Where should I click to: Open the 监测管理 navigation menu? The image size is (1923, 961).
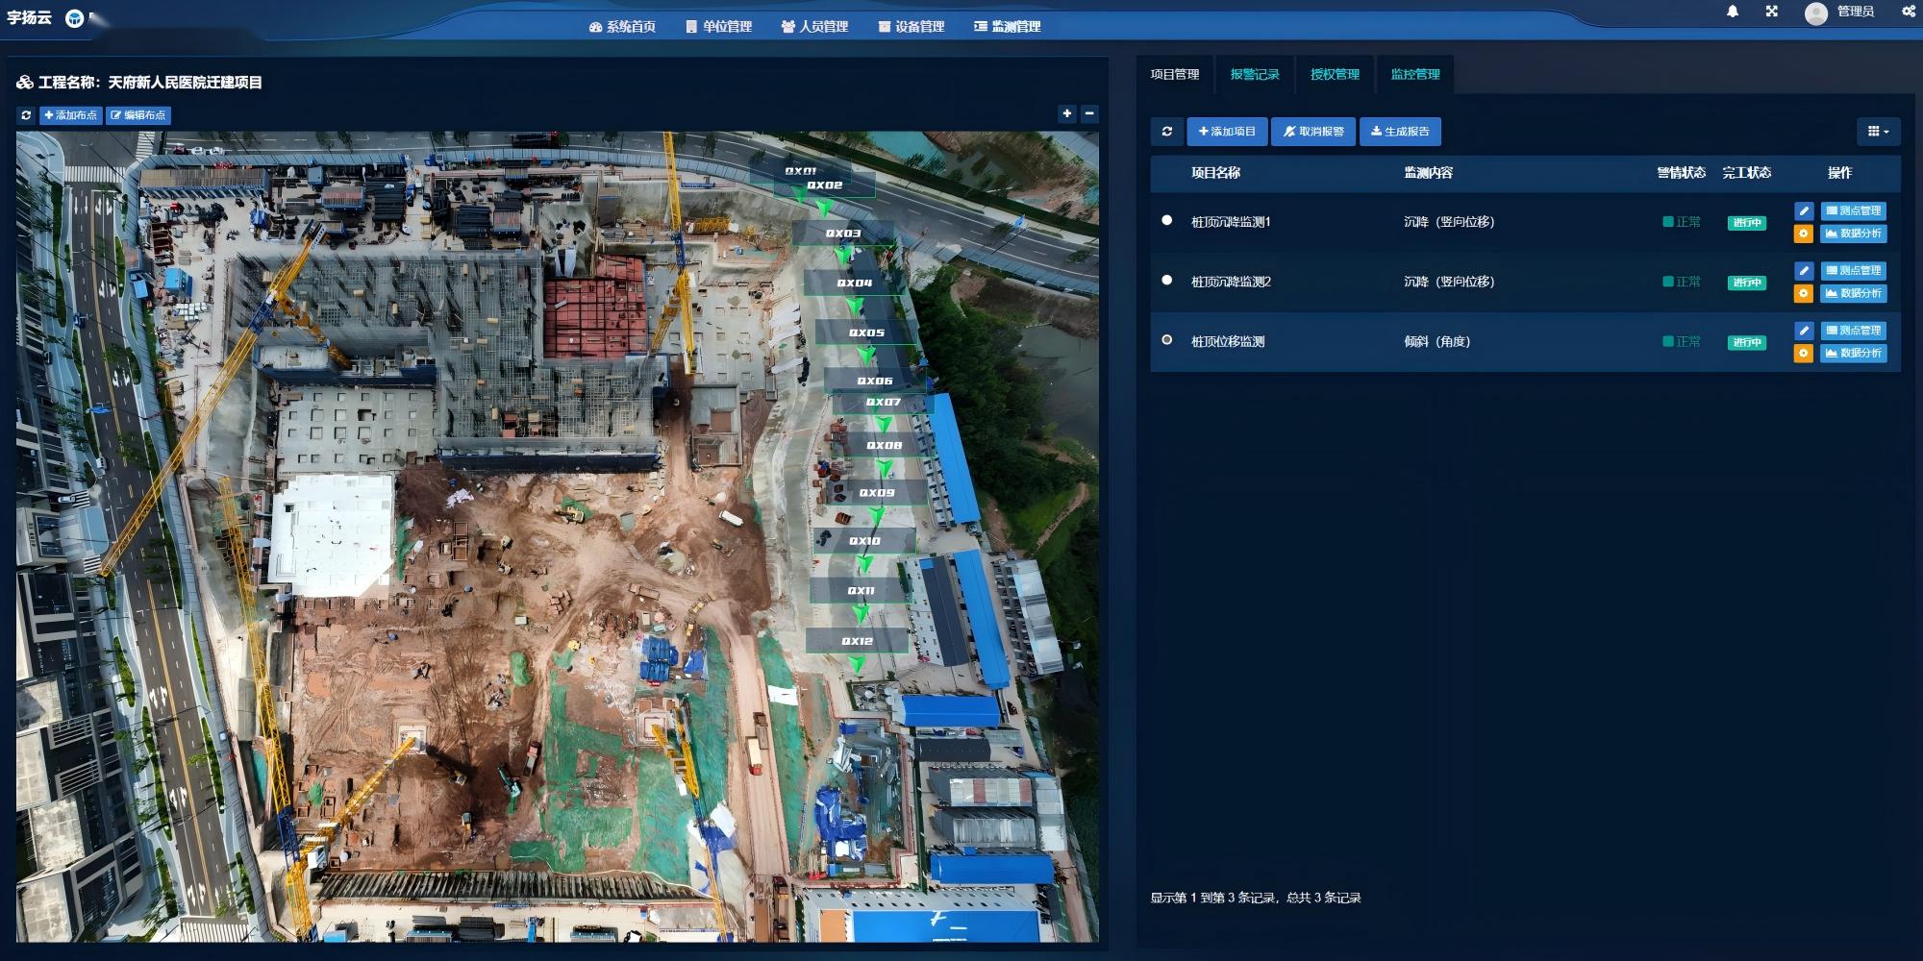pyautogui.click(x=1008, y=27)
